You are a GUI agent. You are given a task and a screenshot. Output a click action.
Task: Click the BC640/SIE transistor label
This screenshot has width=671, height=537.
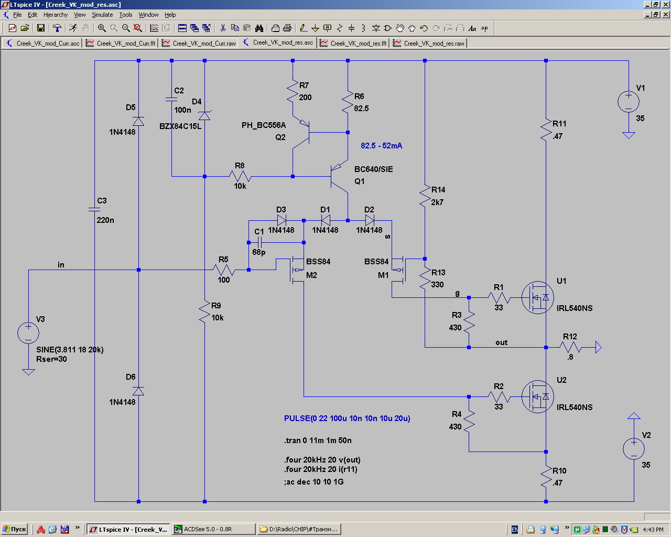374,169
